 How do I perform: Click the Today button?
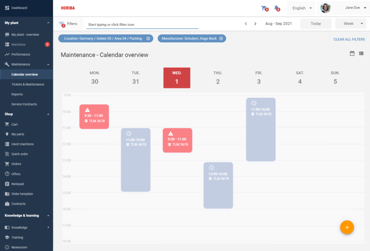(x=316, y=24)
